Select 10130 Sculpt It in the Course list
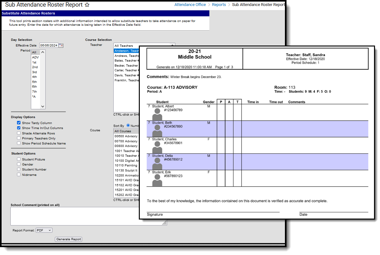 point(127,171)
